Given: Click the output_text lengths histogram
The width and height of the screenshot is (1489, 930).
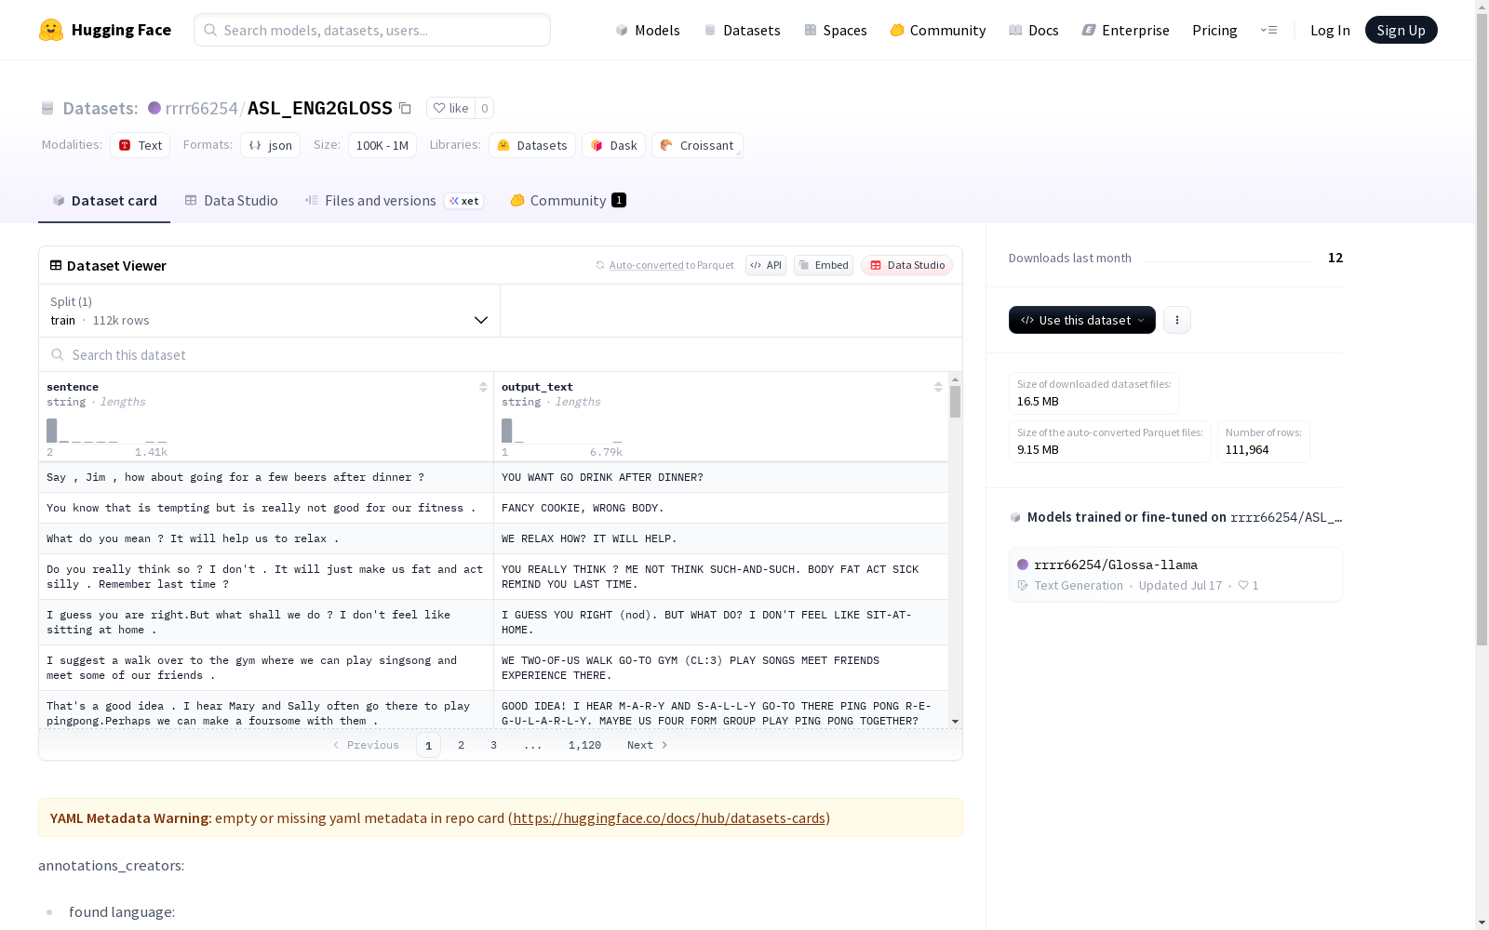Looking at the screenshot, I should (x=562, y=431).
